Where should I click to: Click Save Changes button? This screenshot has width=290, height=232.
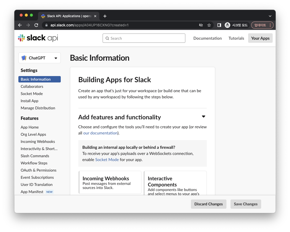[x=246, y=204]
